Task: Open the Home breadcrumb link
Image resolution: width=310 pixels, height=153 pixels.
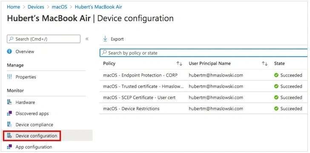Action: [14, 7]
